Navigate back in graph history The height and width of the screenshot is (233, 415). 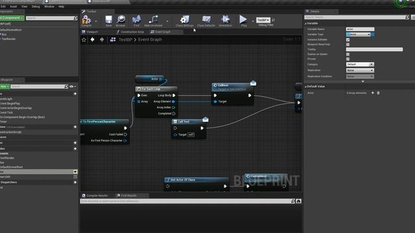[92, 39]
